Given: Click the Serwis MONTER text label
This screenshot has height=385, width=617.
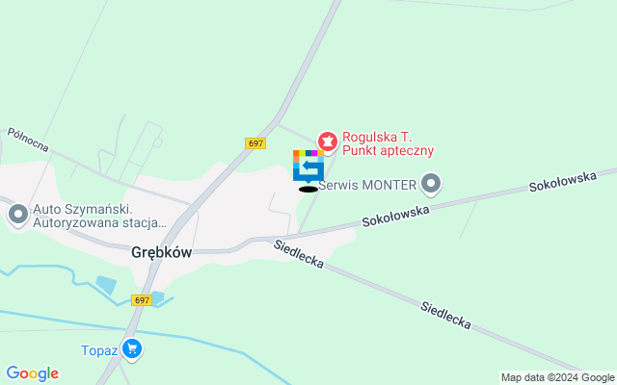Looking at the screenshot, I should point(367,185).
